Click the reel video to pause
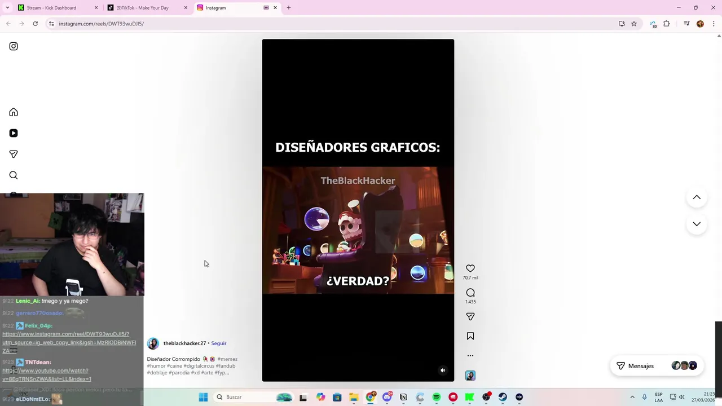 358,210
